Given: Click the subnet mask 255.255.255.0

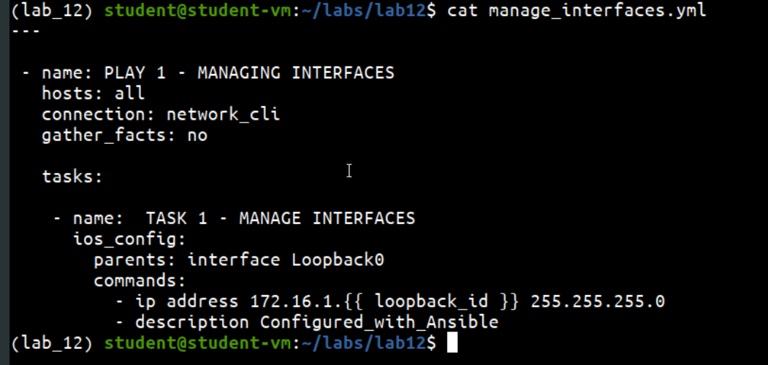Looking at the screenshot, I should pyautogui.click(x=598, y=301).
